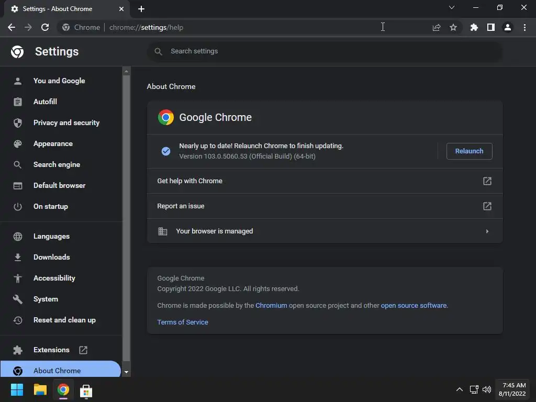Toggle the side panel icon
The image size is (536, 402).
(491, 27)
